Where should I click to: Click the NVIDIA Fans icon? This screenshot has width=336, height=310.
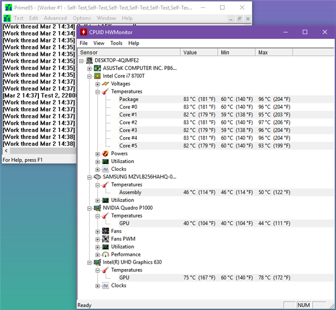tap(105, 231)
